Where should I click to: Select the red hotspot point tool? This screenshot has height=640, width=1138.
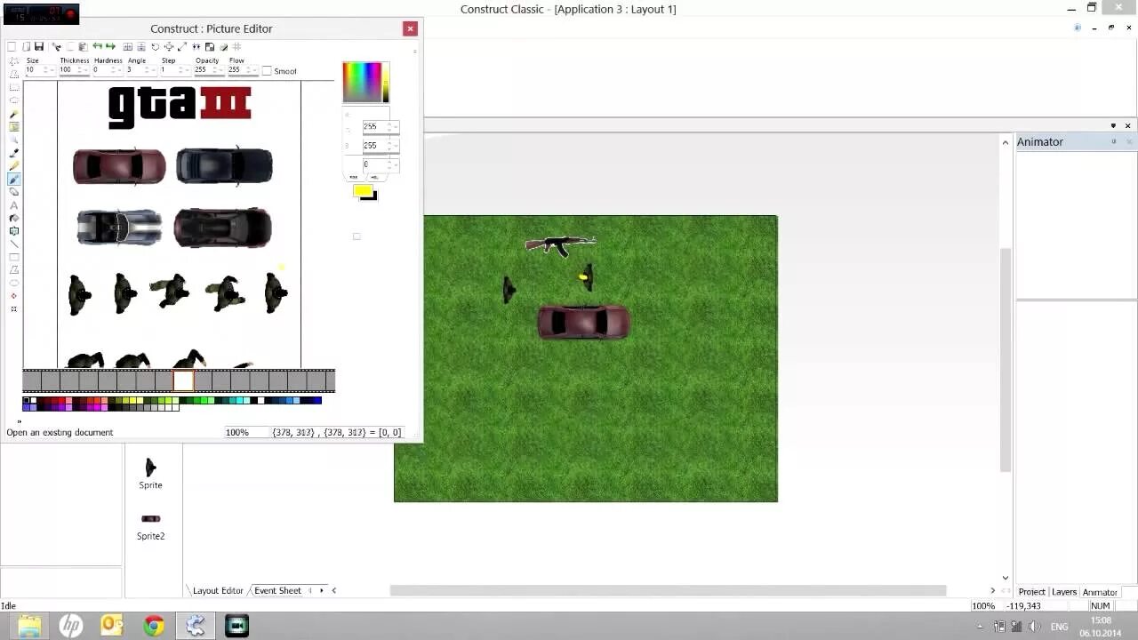14,297
